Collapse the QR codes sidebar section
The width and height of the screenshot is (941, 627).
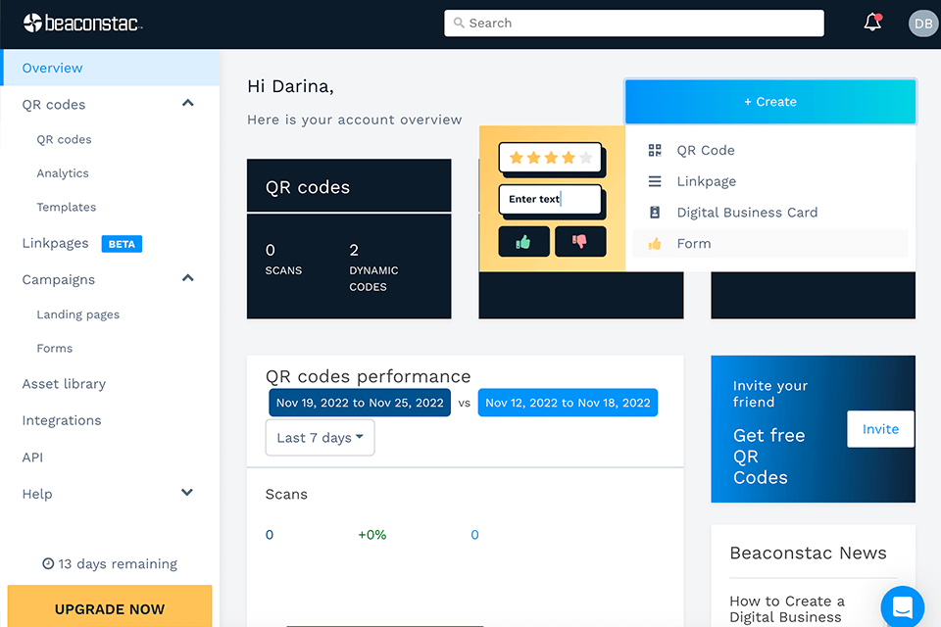[x=188, y=103]
